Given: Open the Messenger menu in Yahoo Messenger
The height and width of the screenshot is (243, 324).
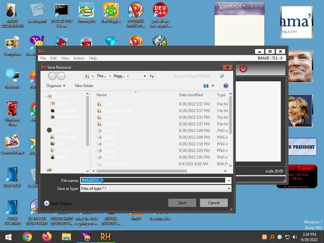Looking at the screenshot, I should [226, 12].
